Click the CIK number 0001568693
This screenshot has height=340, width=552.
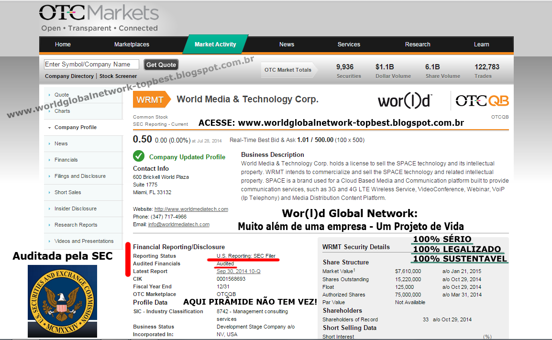(231, 279)
